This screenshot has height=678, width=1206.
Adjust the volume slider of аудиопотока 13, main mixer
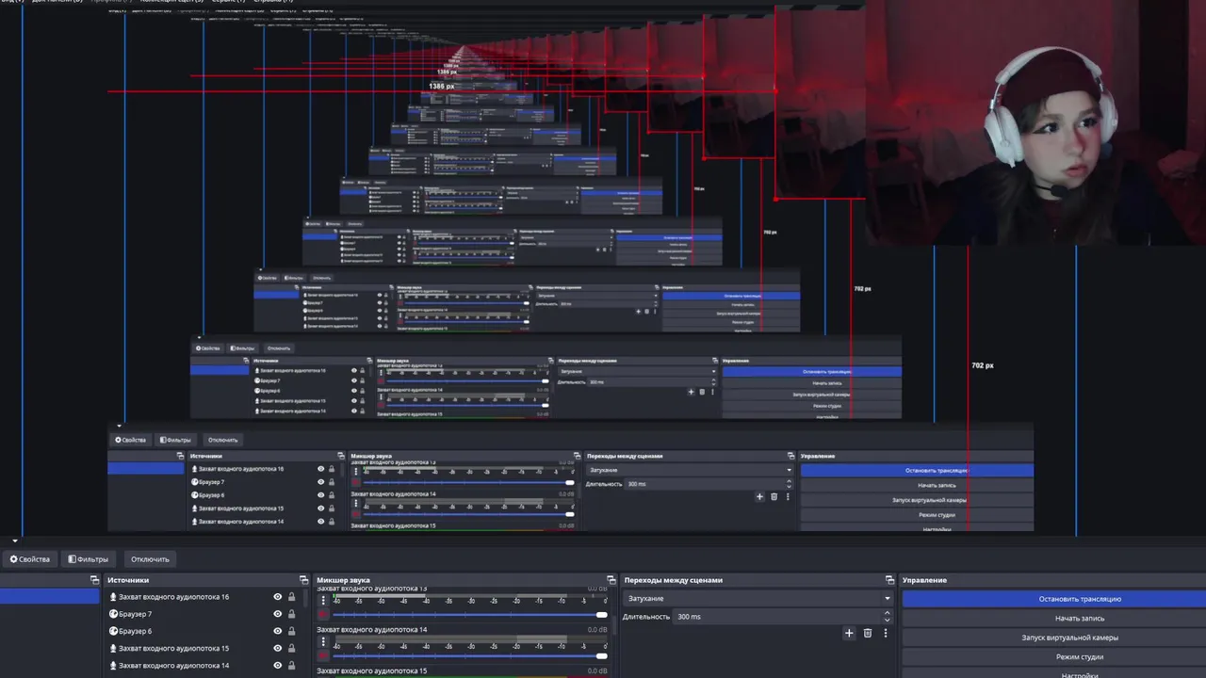pos(469,615)
